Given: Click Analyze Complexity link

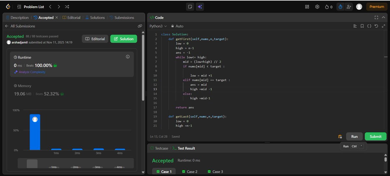Looking at the screenshot, I should click(x=30, y=72).
